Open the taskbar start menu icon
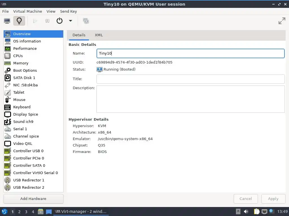This screenshot has height=216, width=289. (x=5, y=211)
